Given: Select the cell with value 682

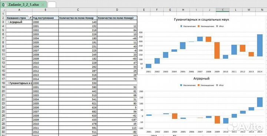Looking at the screenshot, I should click(x=78, y=112).
